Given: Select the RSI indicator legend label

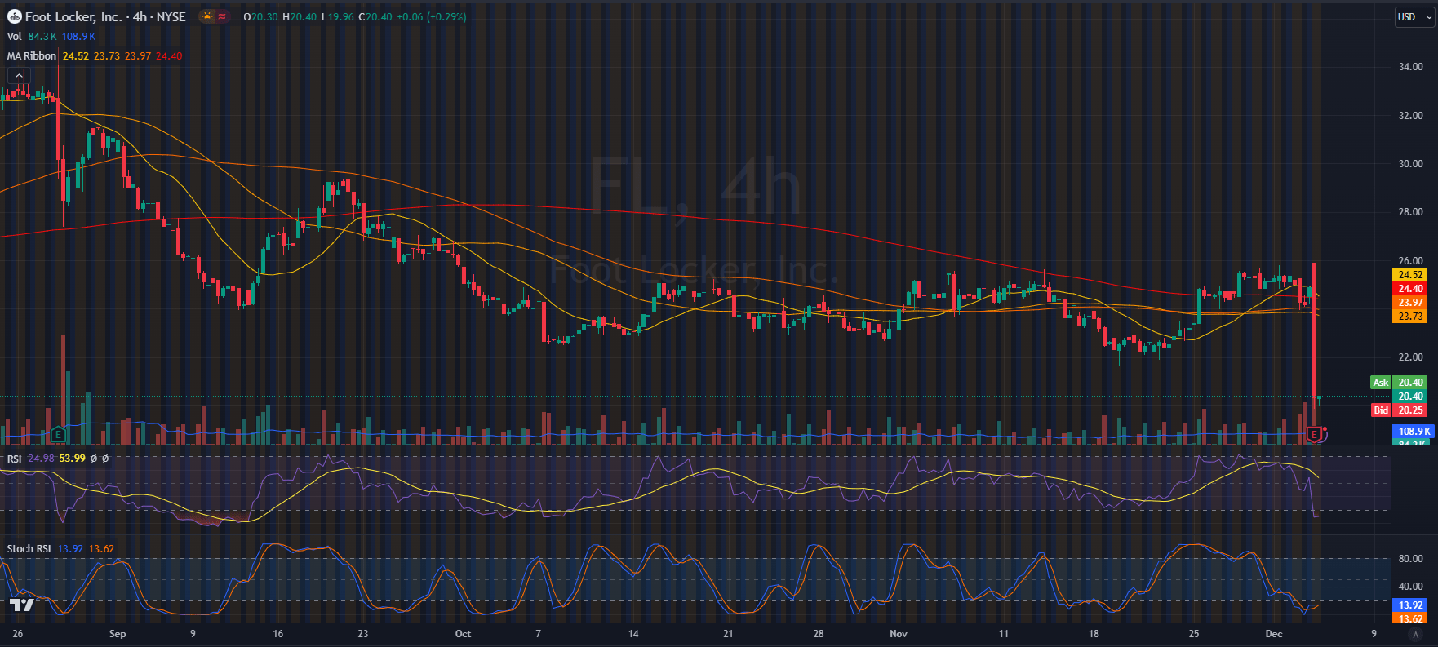Looking at the screenshot, I should coord(15,459).
